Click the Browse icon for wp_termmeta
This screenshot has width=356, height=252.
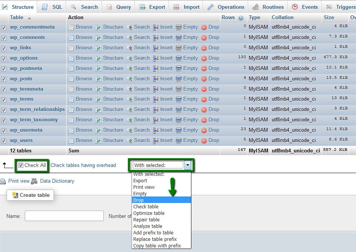coord(71,89)
